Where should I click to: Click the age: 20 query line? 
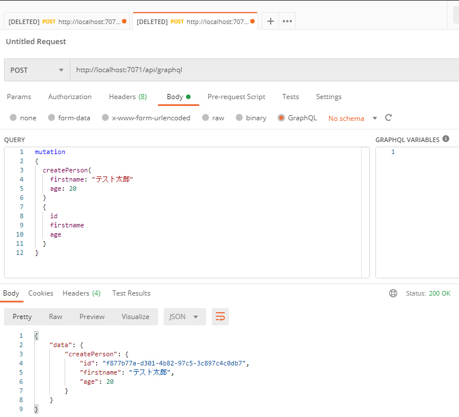[x=63, y=188]
